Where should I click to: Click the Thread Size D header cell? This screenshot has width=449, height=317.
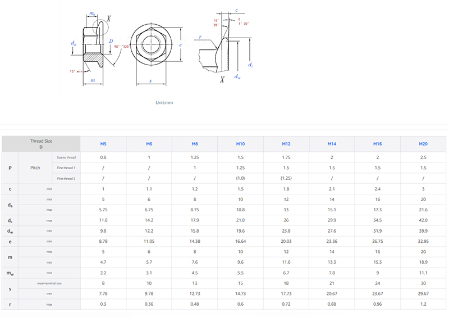click(41, 144)
